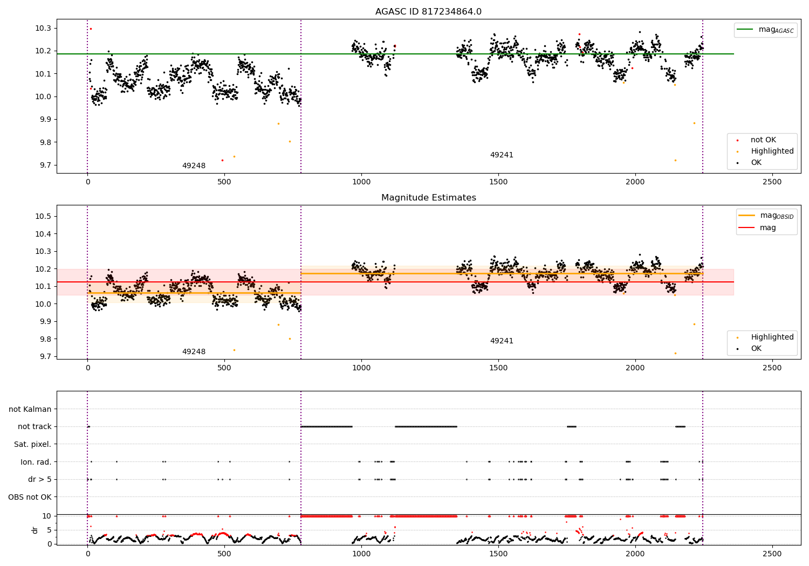Click red not-OK point near 9.72 in top plot
This screenshot has width=809, height=566.
pos(222,160)
